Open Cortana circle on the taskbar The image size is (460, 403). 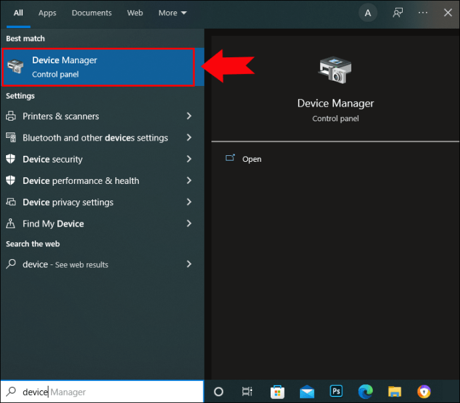[219, 392]
